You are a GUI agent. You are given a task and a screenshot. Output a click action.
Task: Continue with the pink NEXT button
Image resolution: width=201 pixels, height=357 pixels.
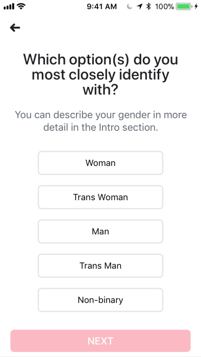coord(100,341)
